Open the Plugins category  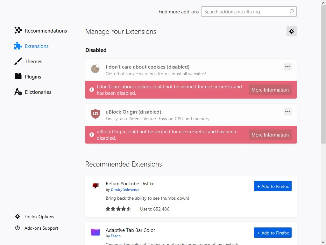click(28, 77)
